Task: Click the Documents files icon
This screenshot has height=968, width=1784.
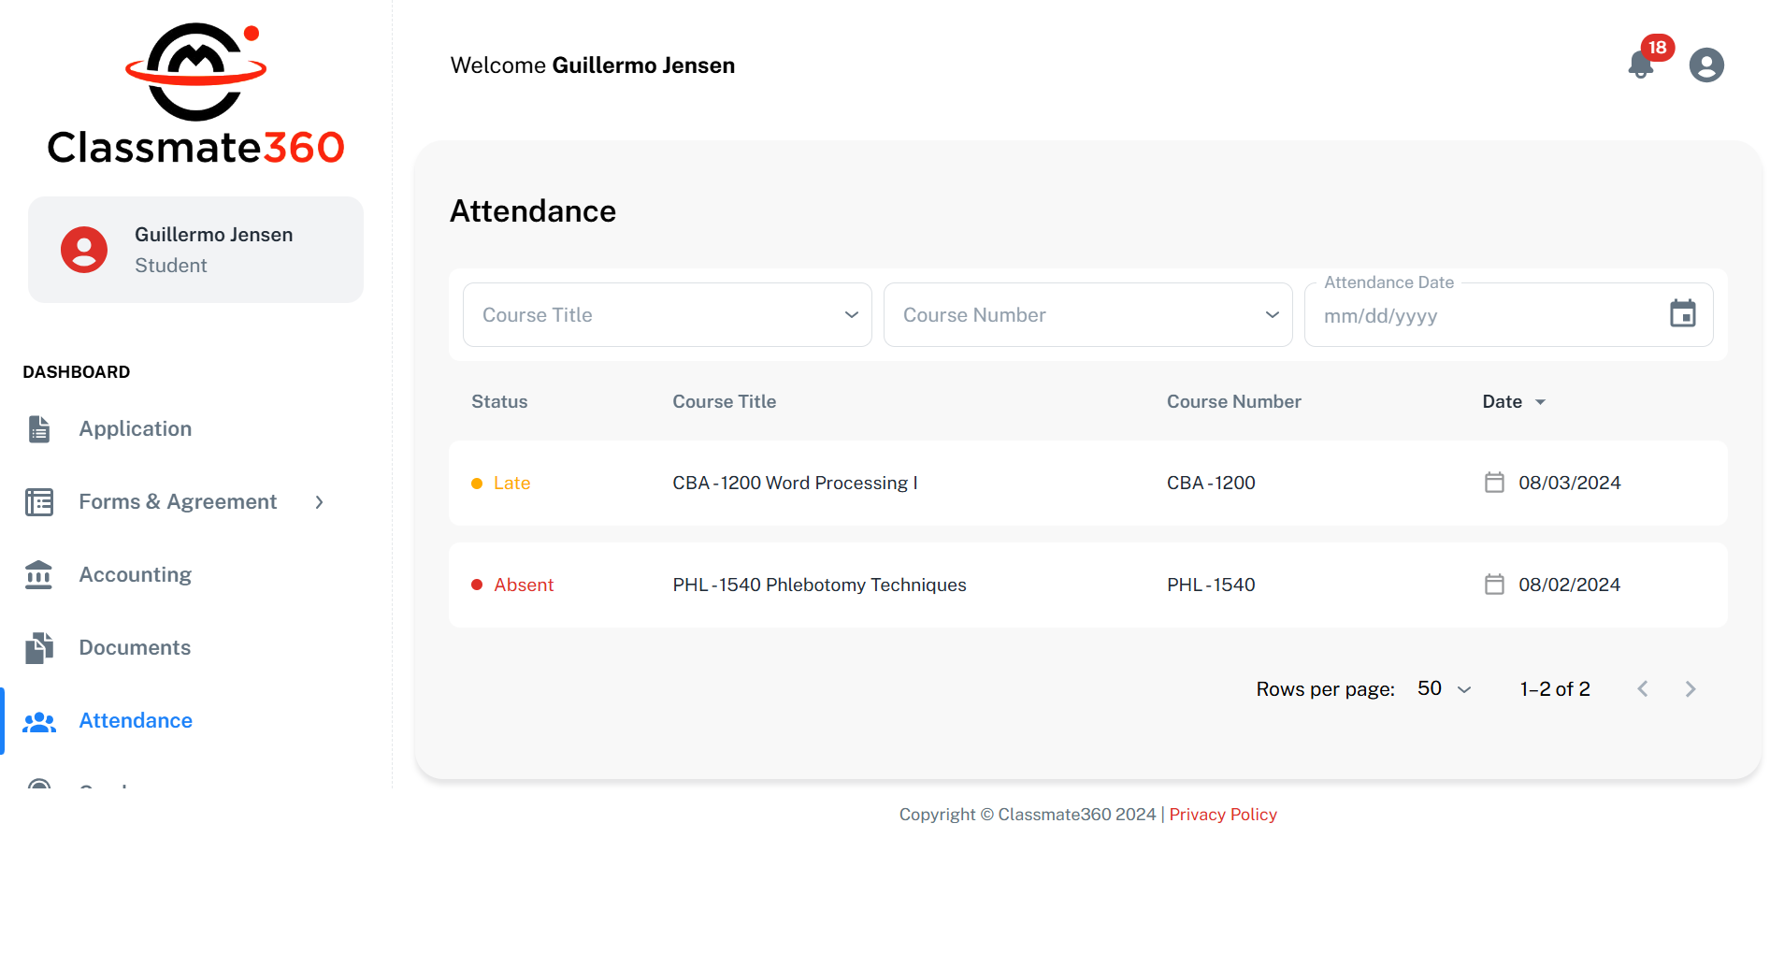Action: coord(39,648)
